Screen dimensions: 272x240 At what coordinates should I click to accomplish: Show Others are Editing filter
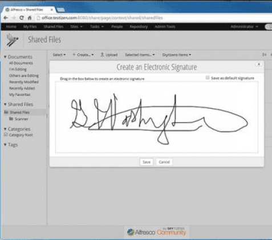[24, 76]
